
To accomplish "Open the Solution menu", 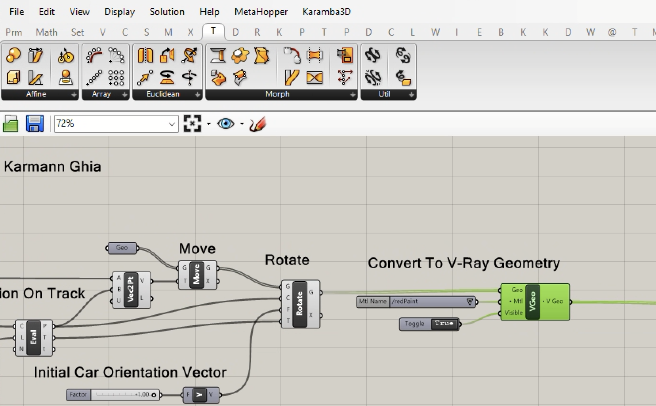I will pyautogui.click(x=167, y=12).
